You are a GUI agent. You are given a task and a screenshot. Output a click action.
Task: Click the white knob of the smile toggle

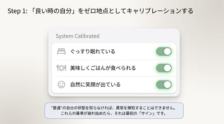point(167,85)
